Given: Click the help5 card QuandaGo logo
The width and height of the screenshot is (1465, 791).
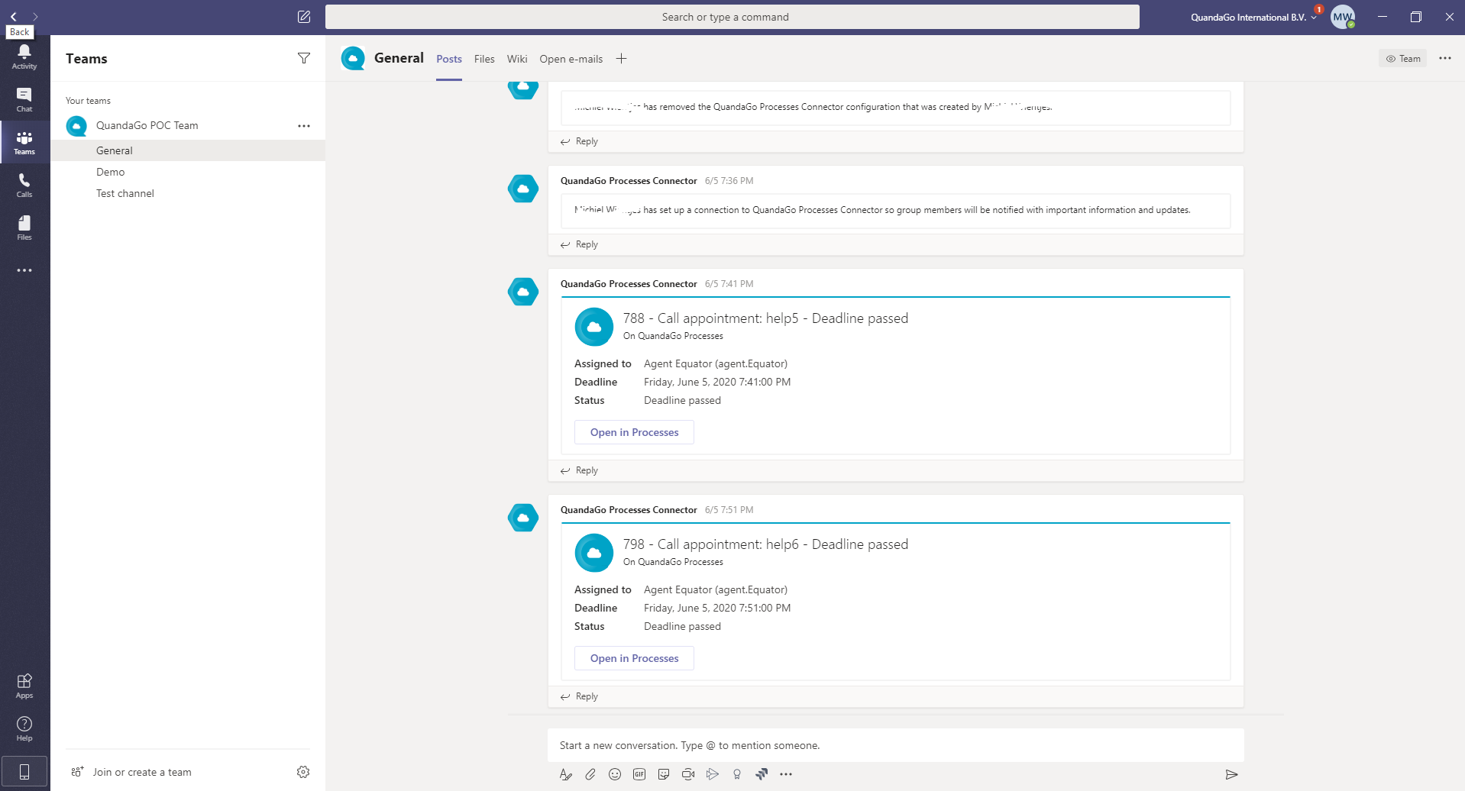Looking at the screenshot, I should tap(594, 327).
